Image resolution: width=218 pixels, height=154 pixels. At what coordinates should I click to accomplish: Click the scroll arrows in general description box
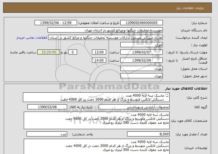(167, 96)
